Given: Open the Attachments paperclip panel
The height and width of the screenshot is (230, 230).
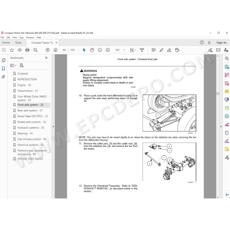Looking at the screenshot, I should point(3,77).
